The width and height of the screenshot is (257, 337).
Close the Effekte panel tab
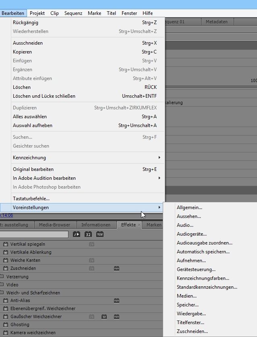(139, 225)
